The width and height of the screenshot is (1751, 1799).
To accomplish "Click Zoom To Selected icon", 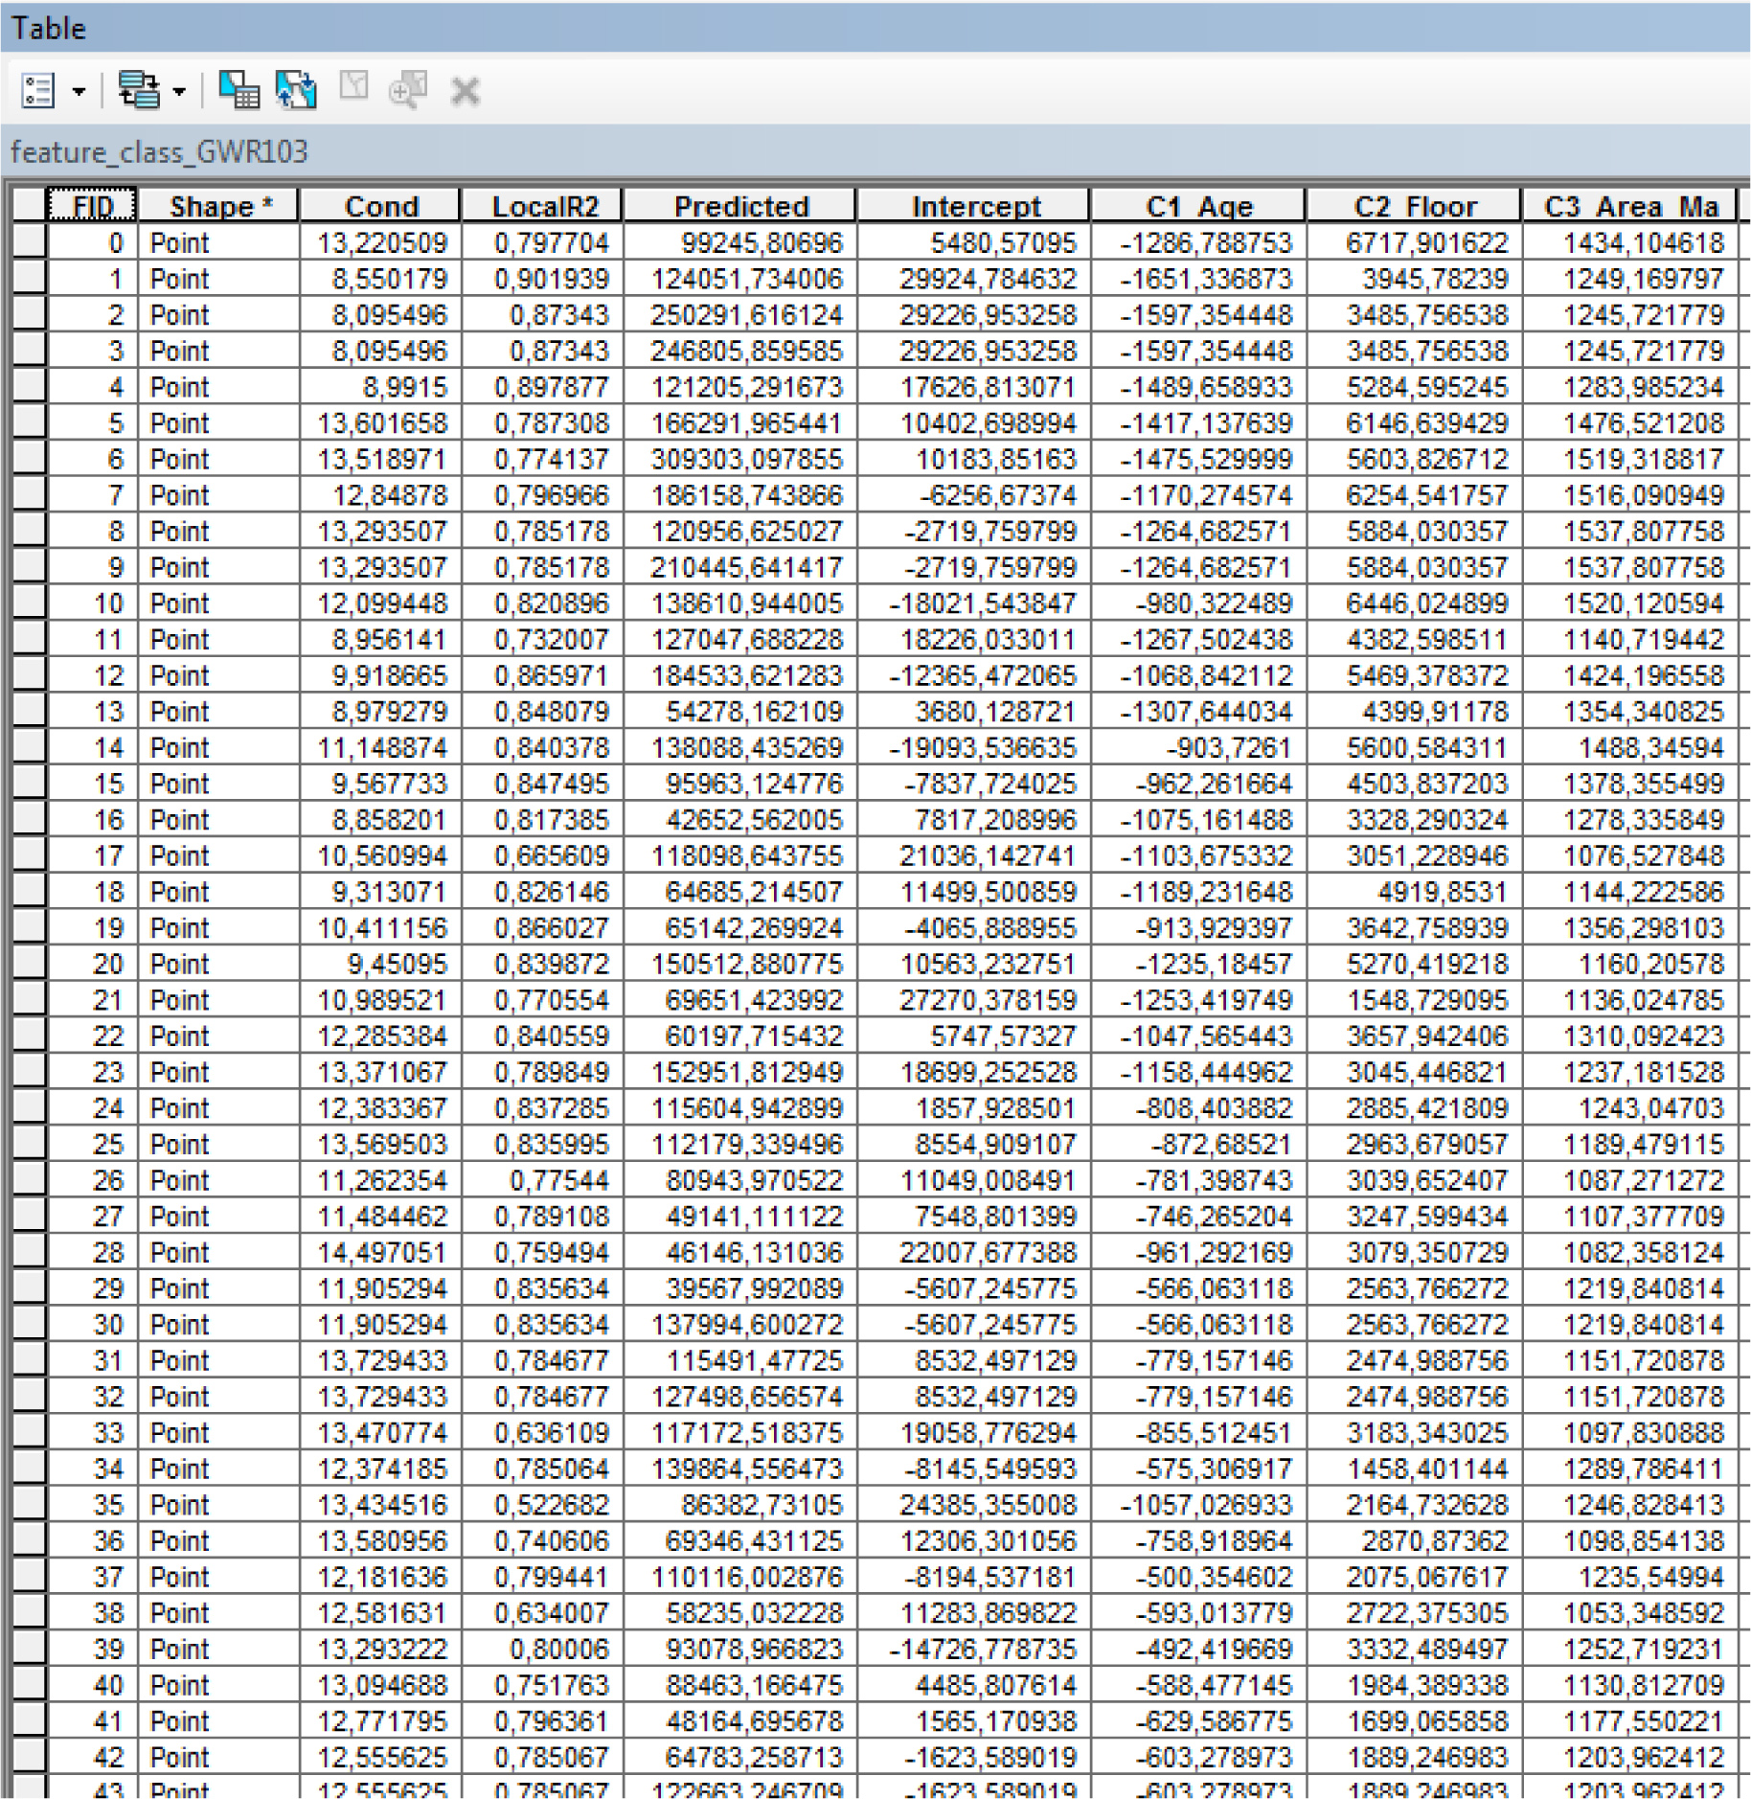I will pos(408,91).
